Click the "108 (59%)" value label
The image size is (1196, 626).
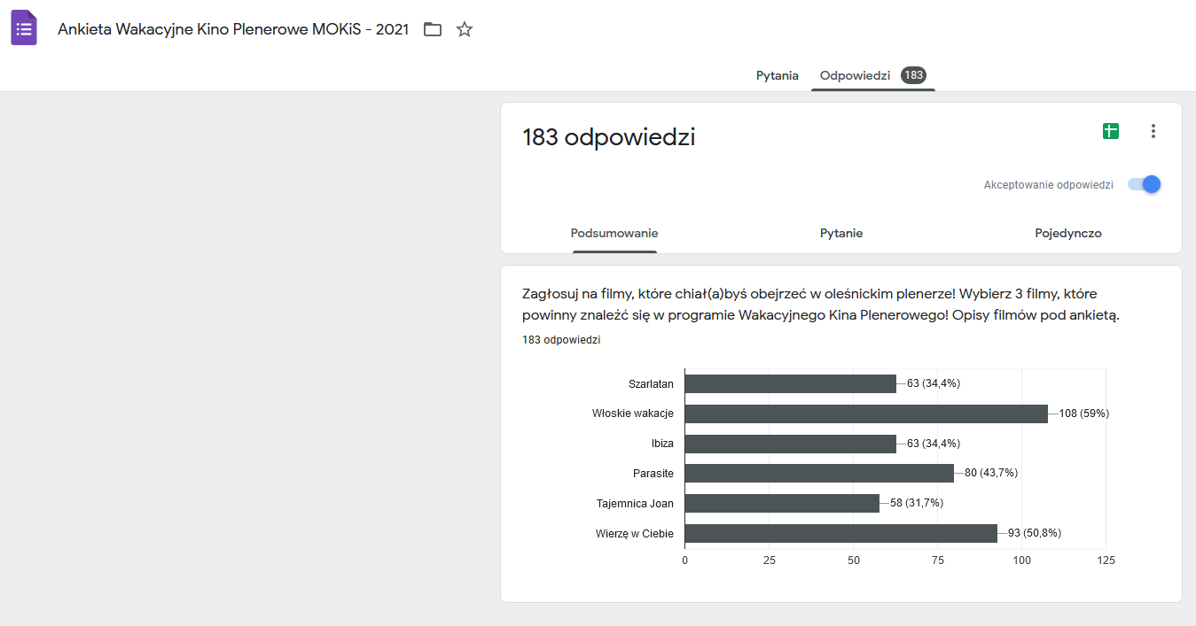[x=1084, y=413]
